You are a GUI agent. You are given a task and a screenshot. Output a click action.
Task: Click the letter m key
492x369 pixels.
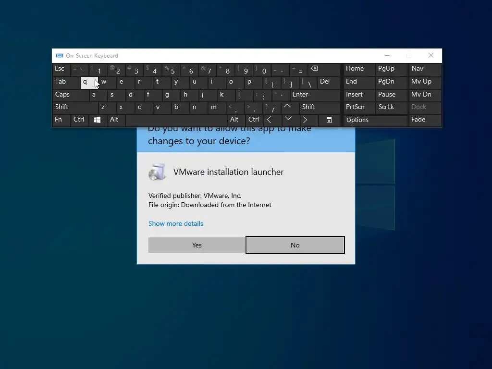pyautogui.click(x=216, y=107)
